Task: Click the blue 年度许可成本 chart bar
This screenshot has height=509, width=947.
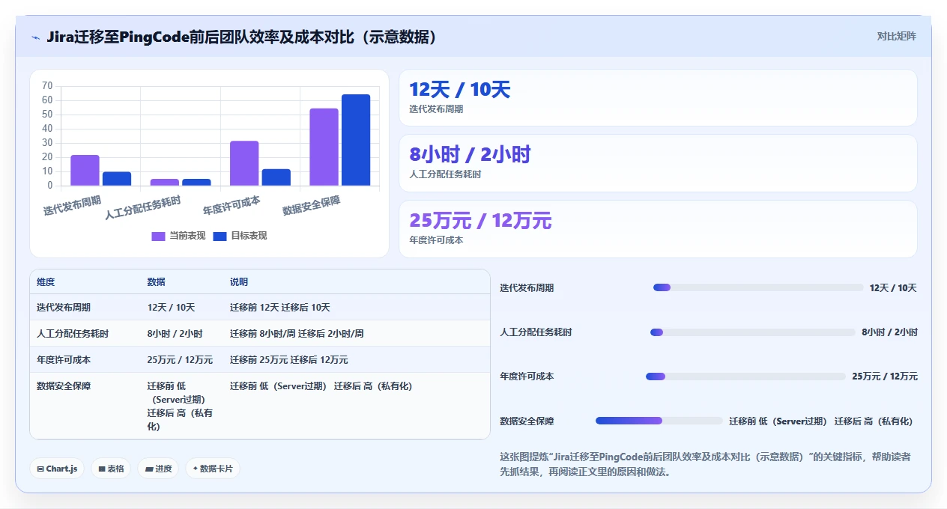Action: [276, 177]
